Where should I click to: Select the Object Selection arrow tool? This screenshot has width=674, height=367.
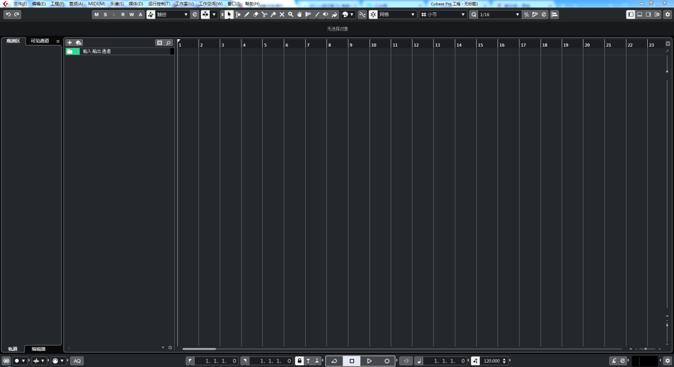[229, 14]
